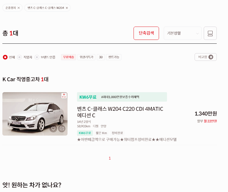This screenshot has width=228, height=192.
Task: Add the car to compare folder icon
Action: [62, 128]
